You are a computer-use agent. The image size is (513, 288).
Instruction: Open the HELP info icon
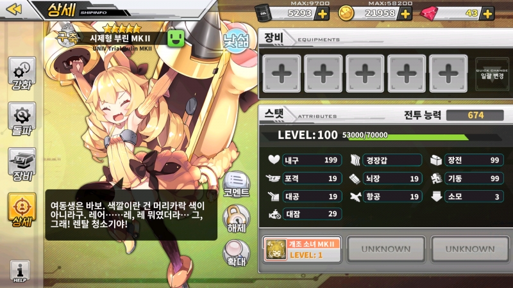coord(20,271)
